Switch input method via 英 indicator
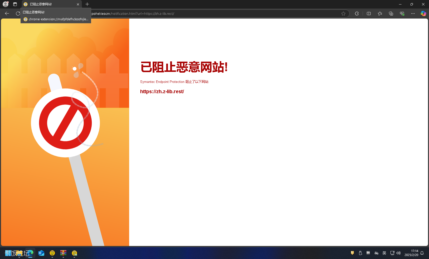Viewport: 429px width, 259px height. 384,253
